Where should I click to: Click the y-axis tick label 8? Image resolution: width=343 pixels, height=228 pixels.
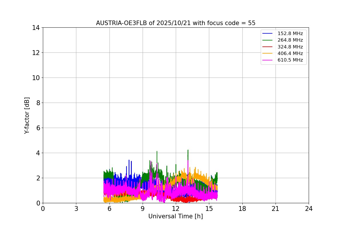[38, 103]
